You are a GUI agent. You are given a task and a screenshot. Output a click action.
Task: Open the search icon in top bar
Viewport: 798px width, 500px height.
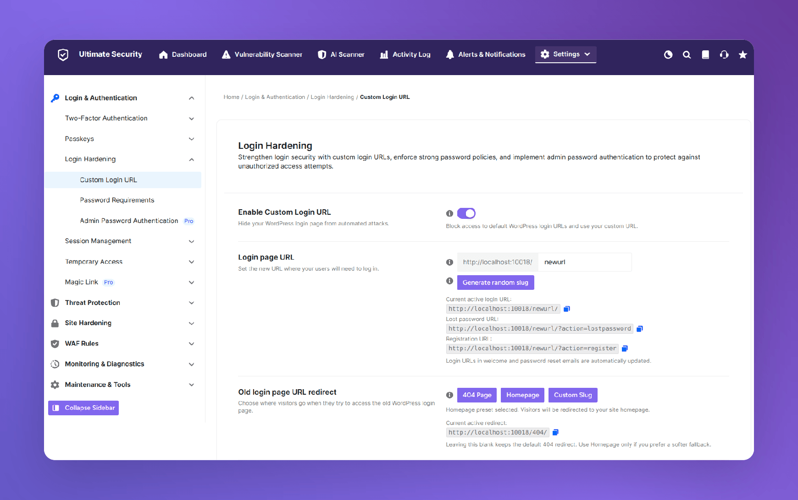(x=687, y=55)
